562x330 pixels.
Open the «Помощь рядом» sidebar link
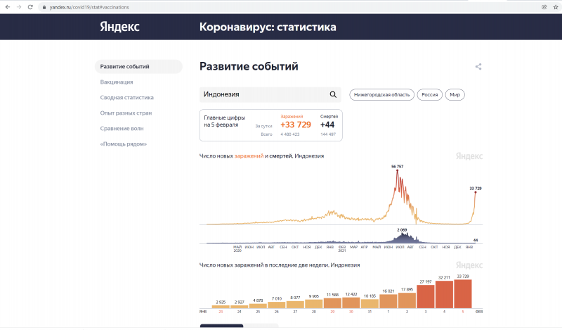coord(124,144)
